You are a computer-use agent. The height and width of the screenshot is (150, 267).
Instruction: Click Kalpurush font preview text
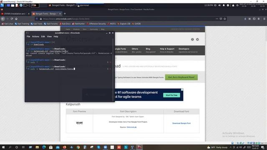tap(79, 123)
